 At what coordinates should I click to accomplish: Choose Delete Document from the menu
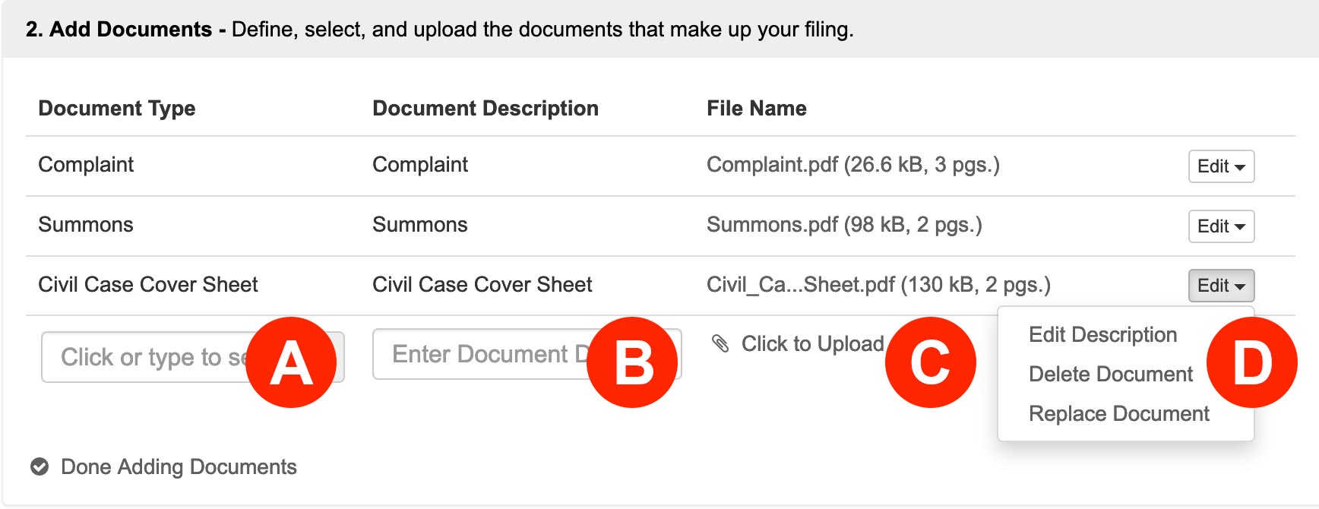(x=1110, y=375)
